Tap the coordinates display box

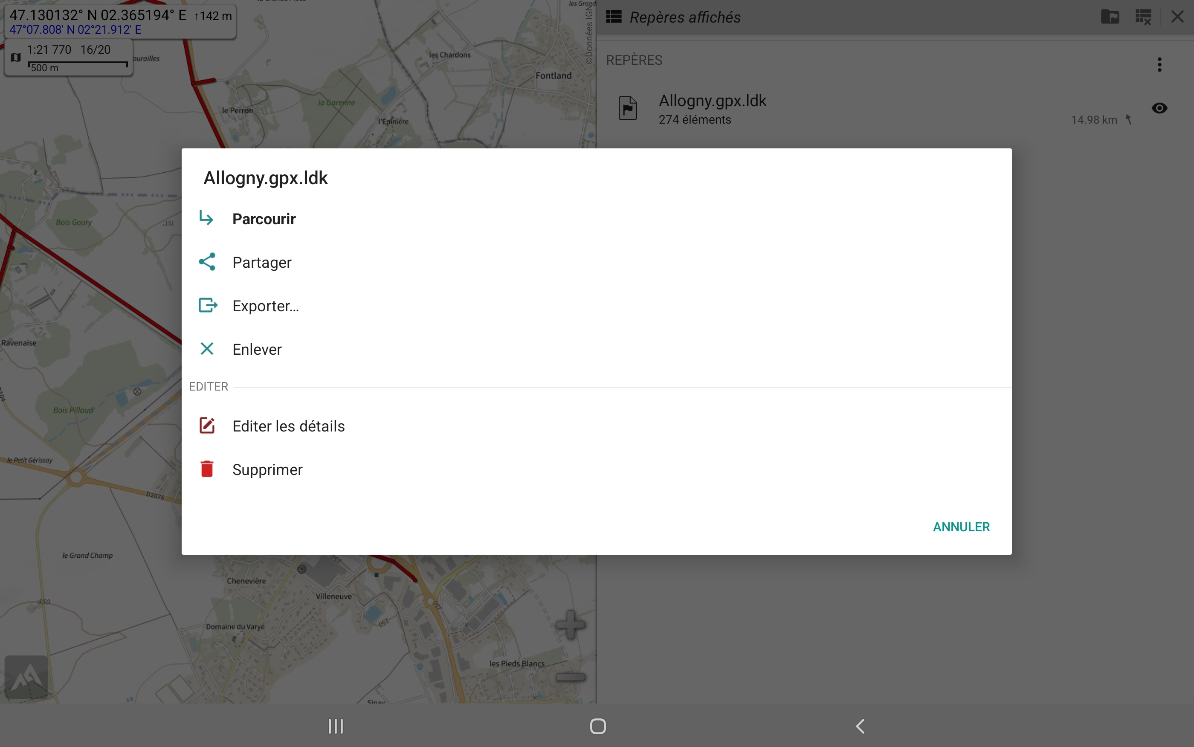(x=120, y=21)
